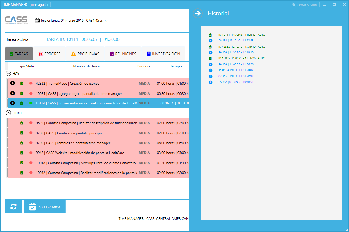Viewport: 349px width, 232px height.
Task: Stop the active task 10114
Action: [13, 103]
